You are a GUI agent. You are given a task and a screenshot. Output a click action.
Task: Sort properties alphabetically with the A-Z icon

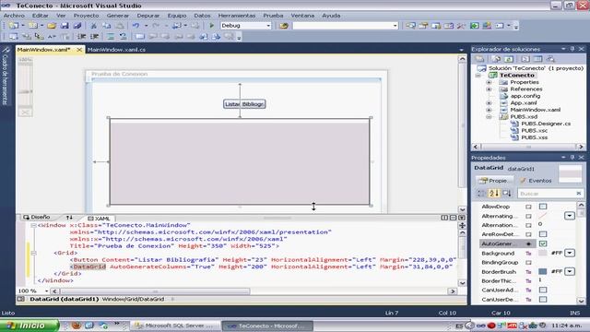click(494, 194)
